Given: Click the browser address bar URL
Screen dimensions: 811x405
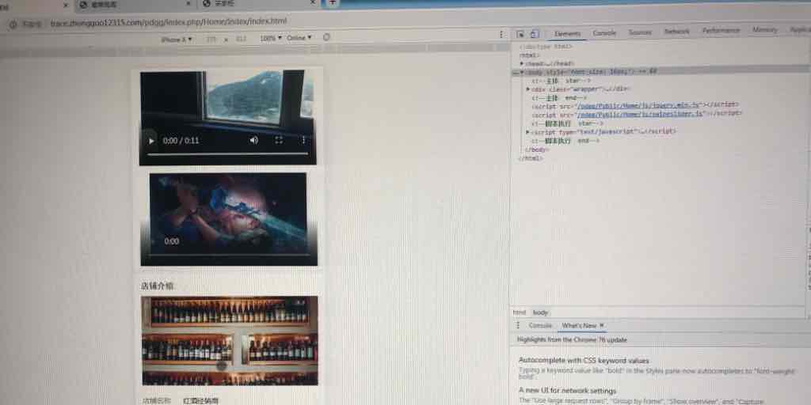Looking at the screenshot, I should 168,21.
